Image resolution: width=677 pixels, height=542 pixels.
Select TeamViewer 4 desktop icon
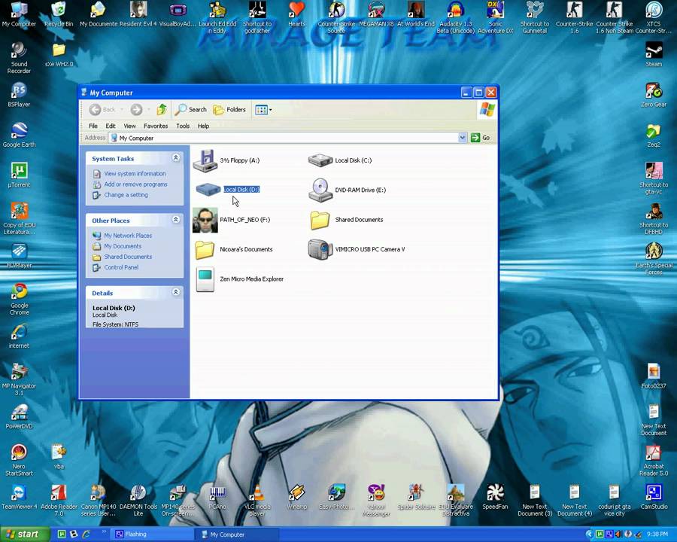(19, 497)
